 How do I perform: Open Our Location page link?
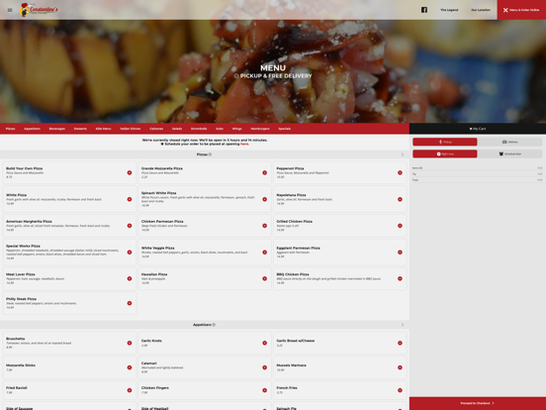[481, 10]
